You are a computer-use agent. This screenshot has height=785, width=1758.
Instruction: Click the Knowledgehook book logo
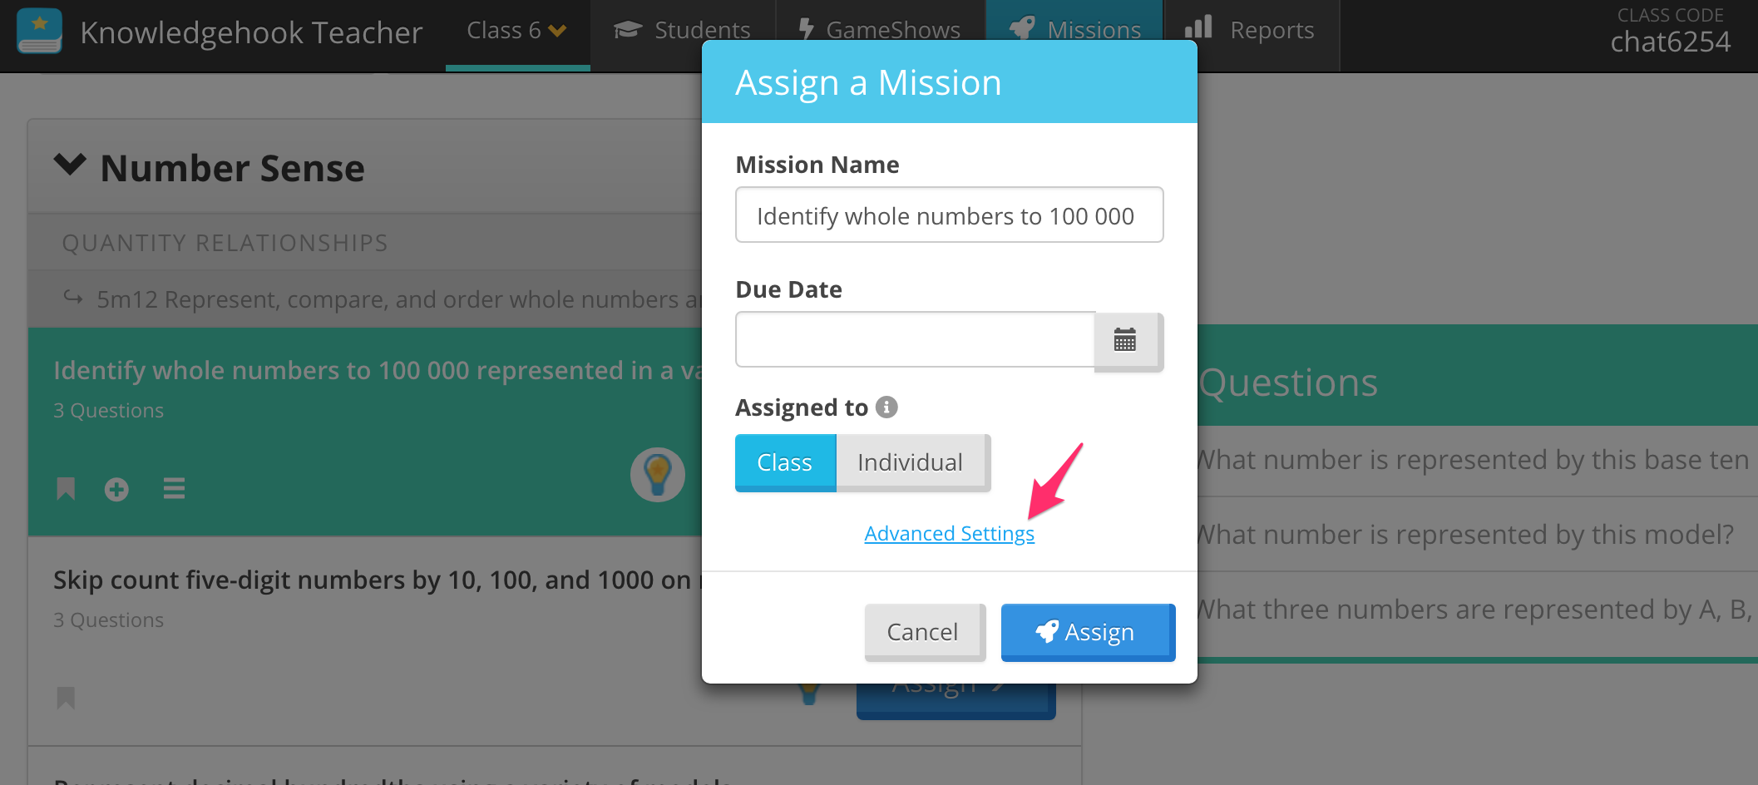click(40, 32)
